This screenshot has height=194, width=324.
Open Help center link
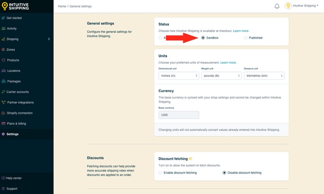[x=14, y=178]
